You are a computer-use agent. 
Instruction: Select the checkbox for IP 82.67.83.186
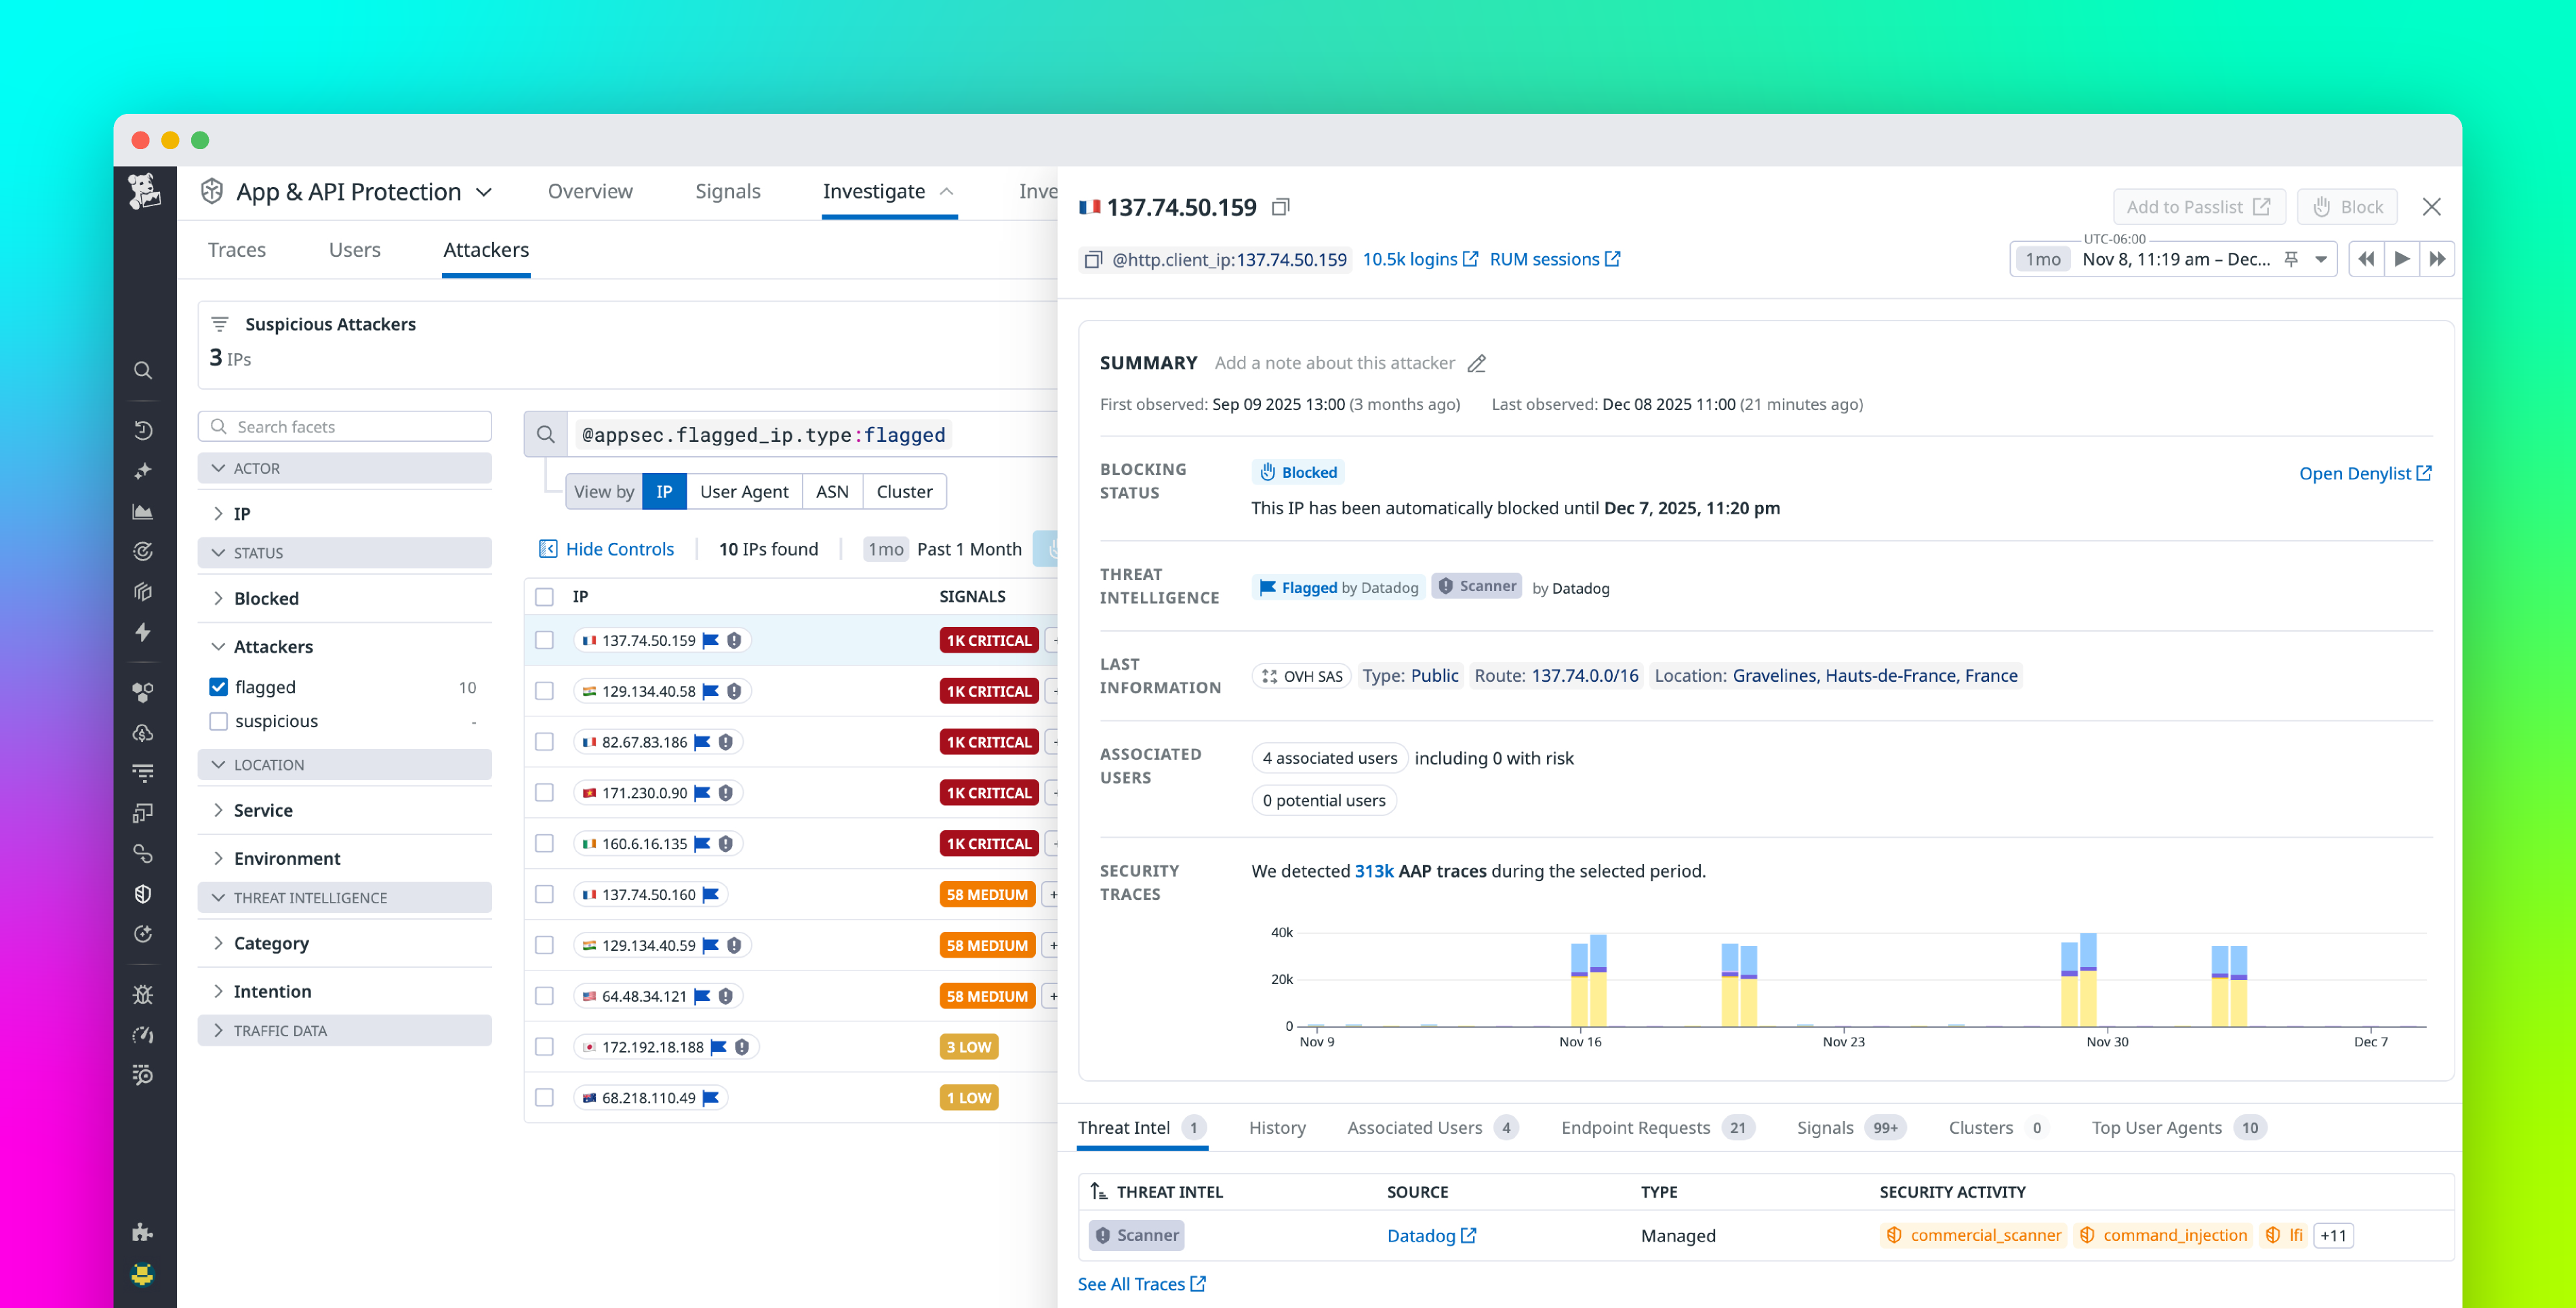click(545, 741)
